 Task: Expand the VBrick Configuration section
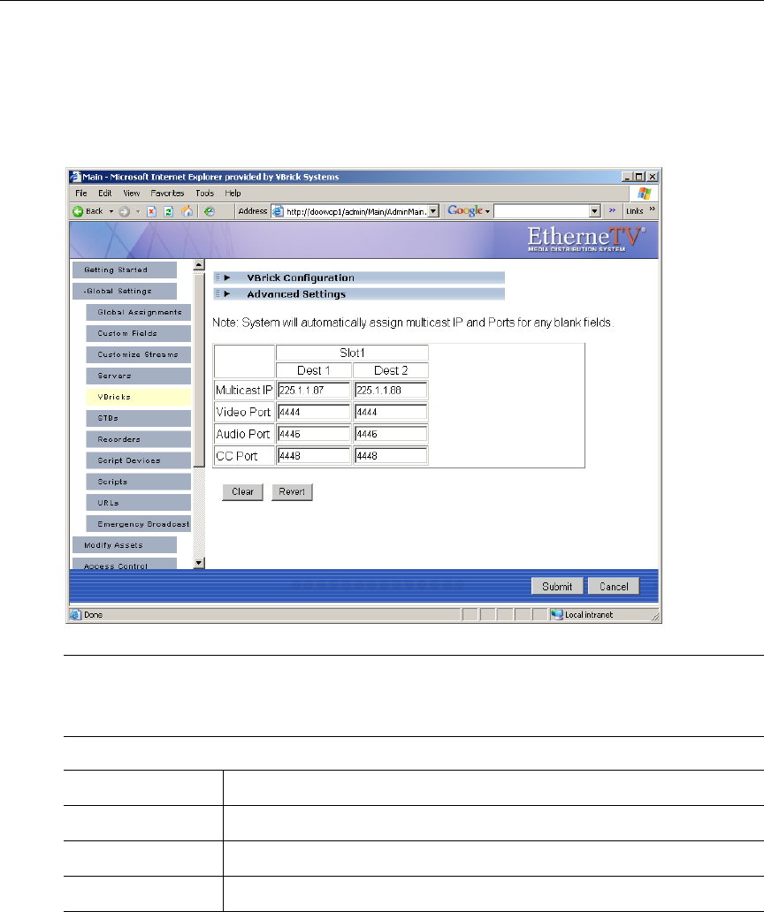tap(227, 278)
